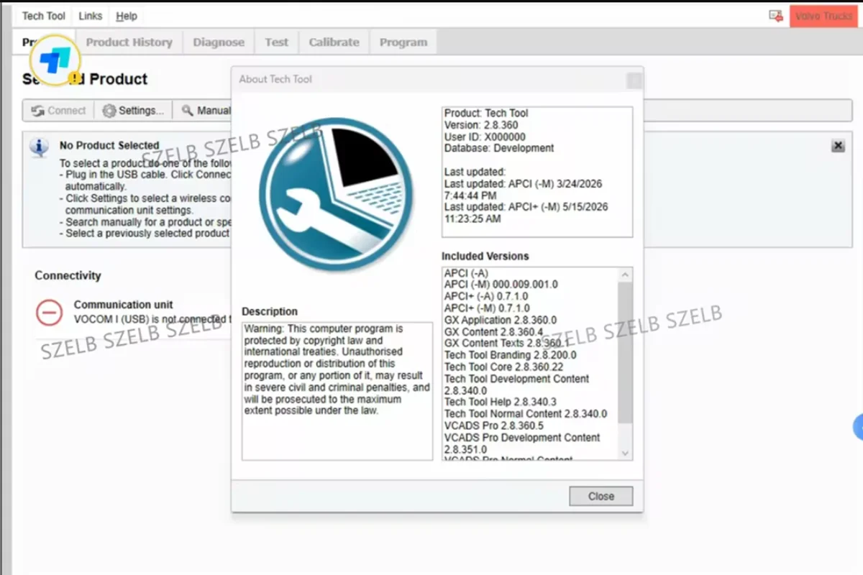Dismiss the No Product Selected panel
863x575 pixels.
tap(838, 146)
